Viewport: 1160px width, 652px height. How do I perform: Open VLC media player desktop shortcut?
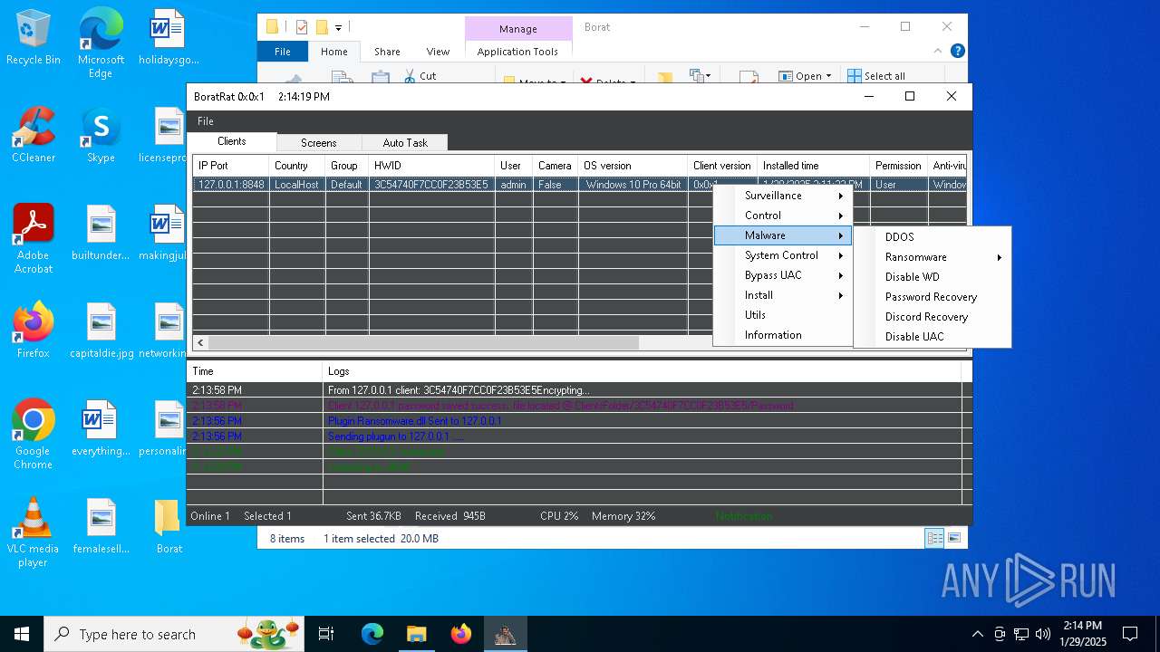pyautogui.click(x=34, y=532)
